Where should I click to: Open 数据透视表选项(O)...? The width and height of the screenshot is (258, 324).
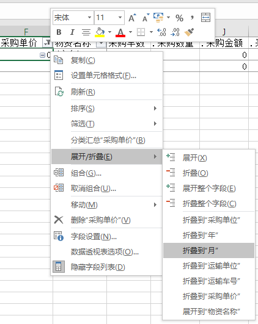(106, 251)
